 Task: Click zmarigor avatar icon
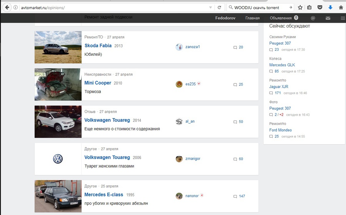tap(179, 159)
